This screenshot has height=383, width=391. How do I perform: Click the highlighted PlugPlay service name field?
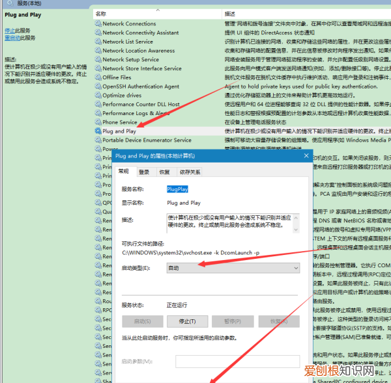[x=177, y=189]
